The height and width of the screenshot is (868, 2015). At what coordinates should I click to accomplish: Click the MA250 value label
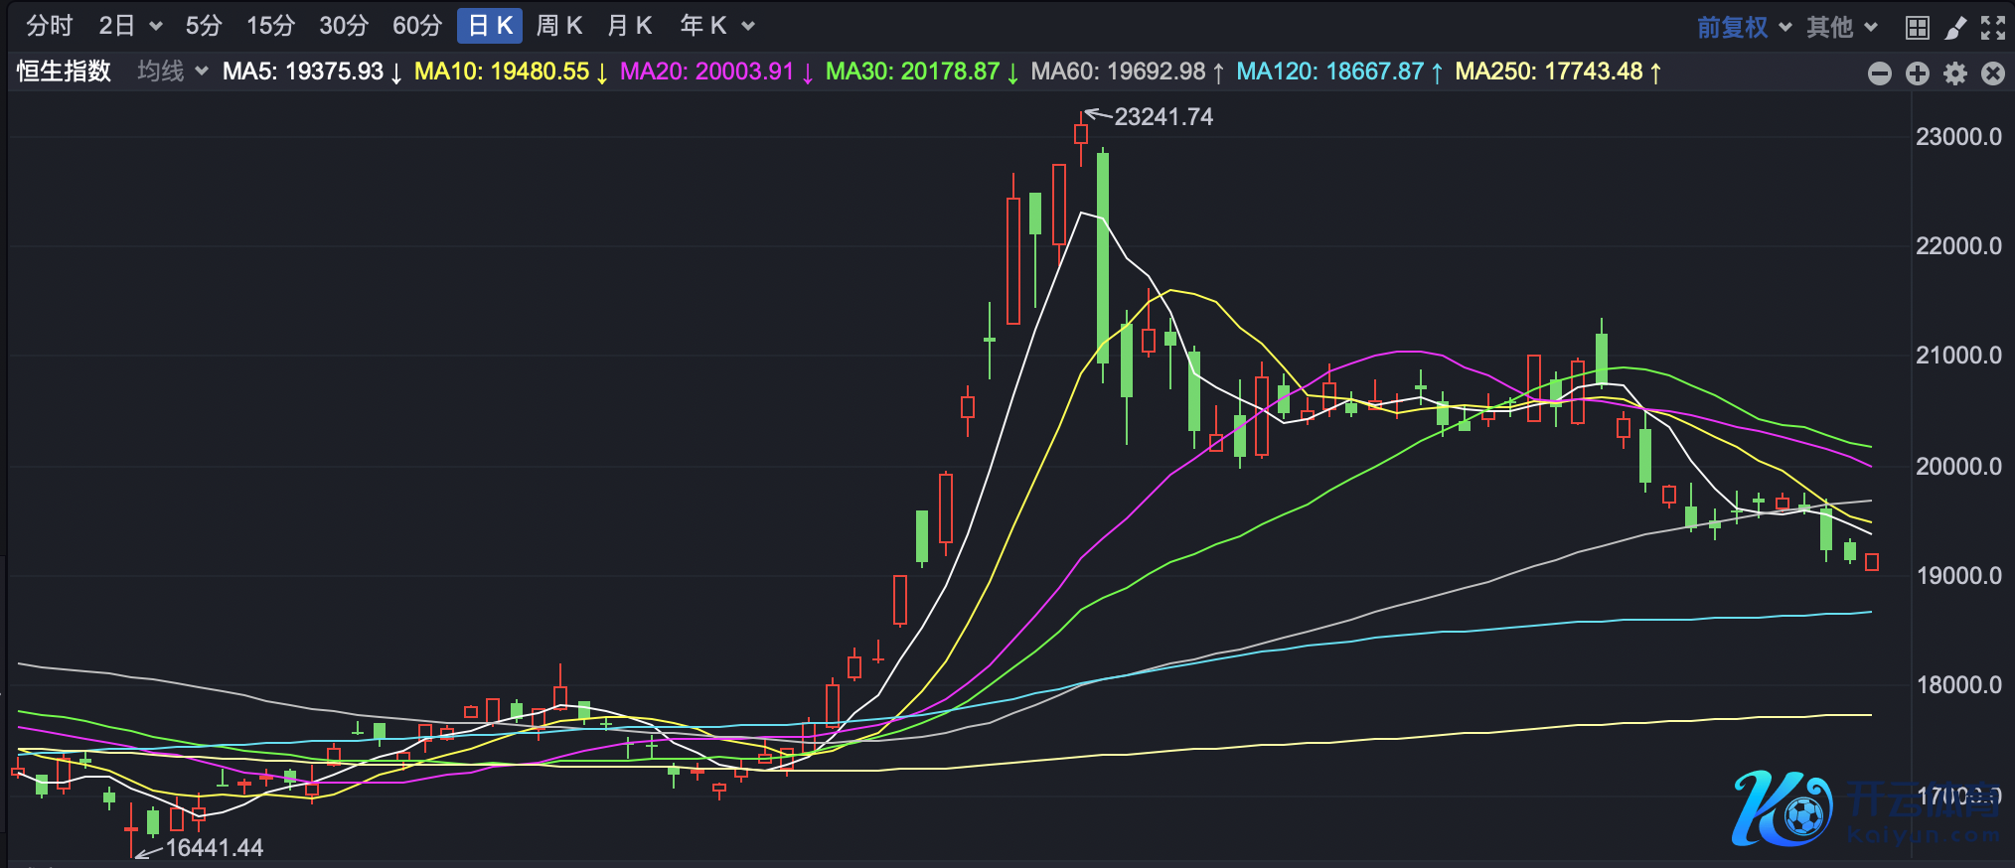click(1548, 72)
